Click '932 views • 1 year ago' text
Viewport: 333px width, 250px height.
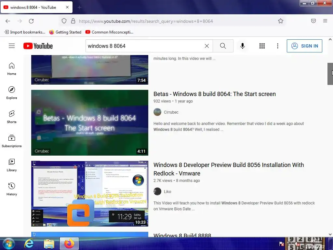point(173,101)
